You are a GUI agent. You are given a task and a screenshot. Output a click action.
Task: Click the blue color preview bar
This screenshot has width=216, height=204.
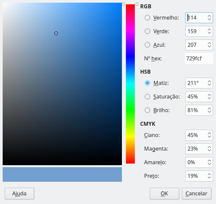[x=62, y=174]
